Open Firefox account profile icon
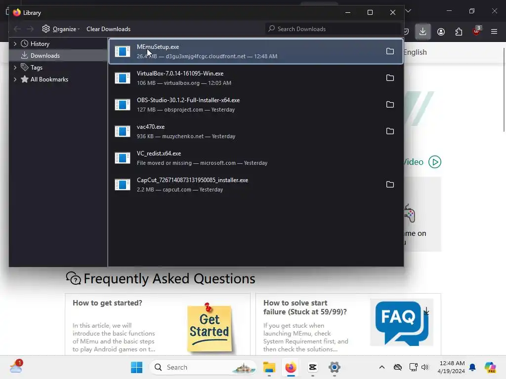This screenshot has width=506, height=379. 441,32
